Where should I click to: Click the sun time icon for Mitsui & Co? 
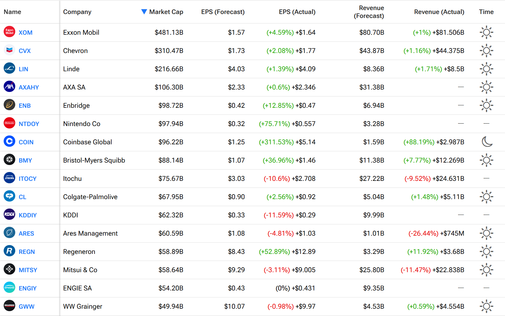[x=486, y=270]
